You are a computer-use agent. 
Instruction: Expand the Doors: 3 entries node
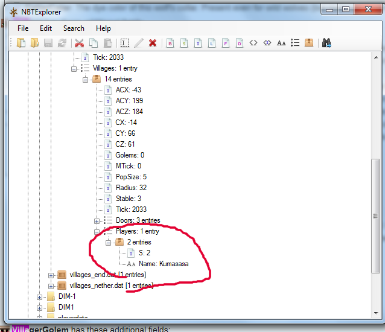click(x=97, y=220)
